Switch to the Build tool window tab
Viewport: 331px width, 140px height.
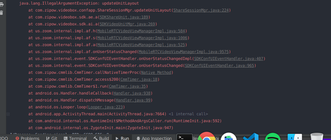pos(101,138)
